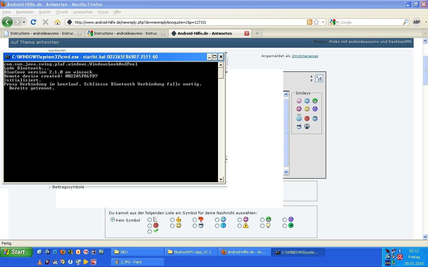Reload the page in Firefox
This screenshot has width=428, height=267.
tap(33, 22)
